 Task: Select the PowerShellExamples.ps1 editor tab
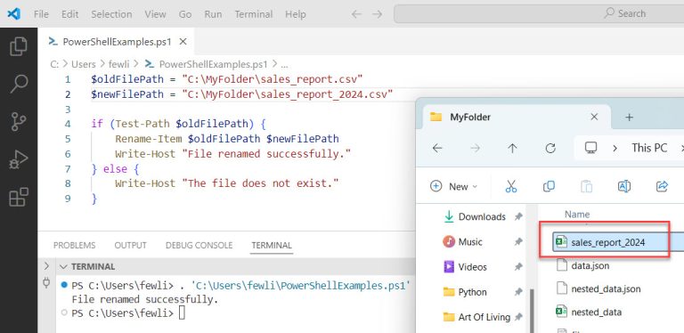pos(116,42)
